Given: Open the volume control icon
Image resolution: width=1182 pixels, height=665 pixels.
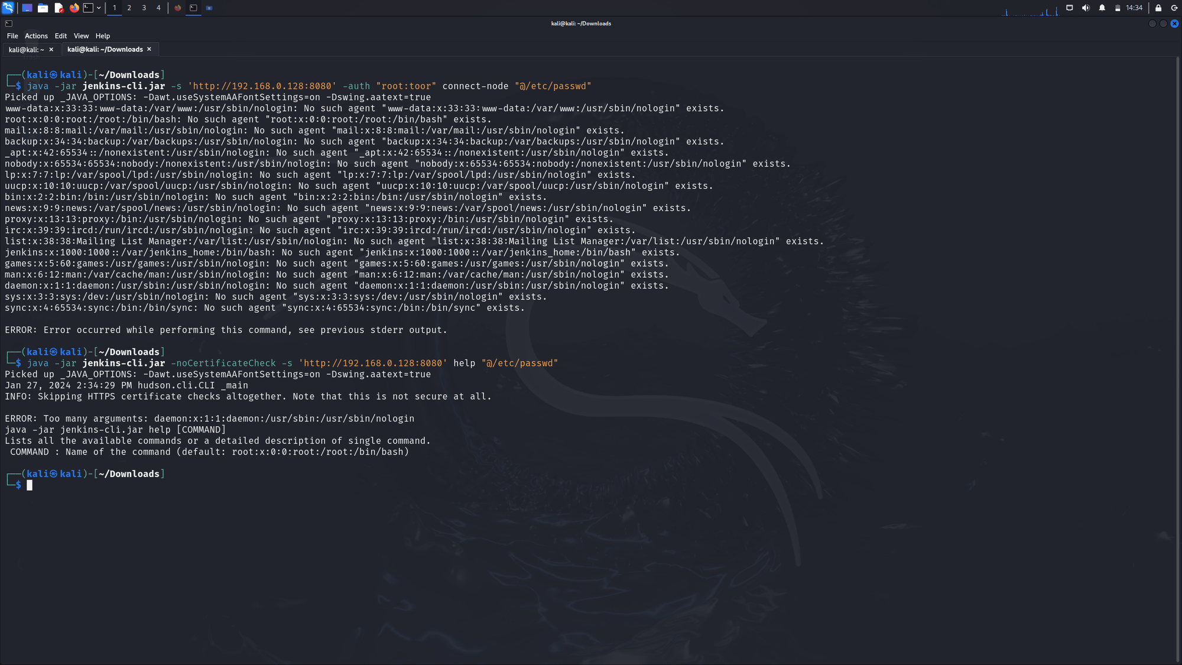Looking at the screenshot, I should 1086,8.
